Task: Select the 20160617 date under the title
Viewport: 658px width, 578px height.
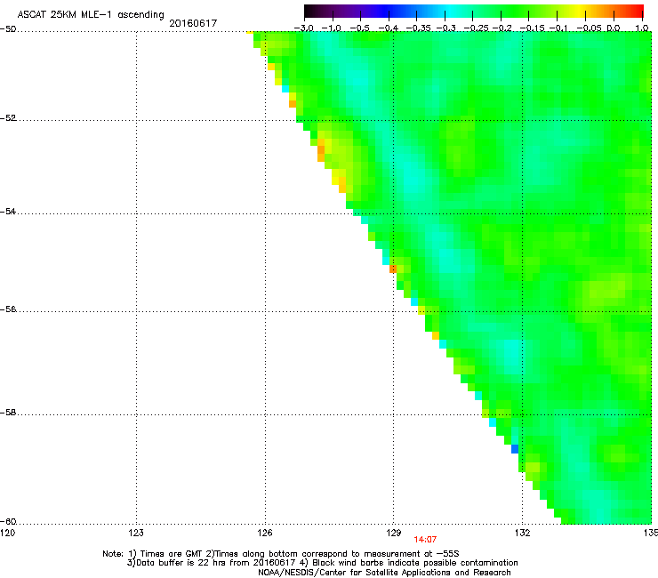Action: point(193,23)
